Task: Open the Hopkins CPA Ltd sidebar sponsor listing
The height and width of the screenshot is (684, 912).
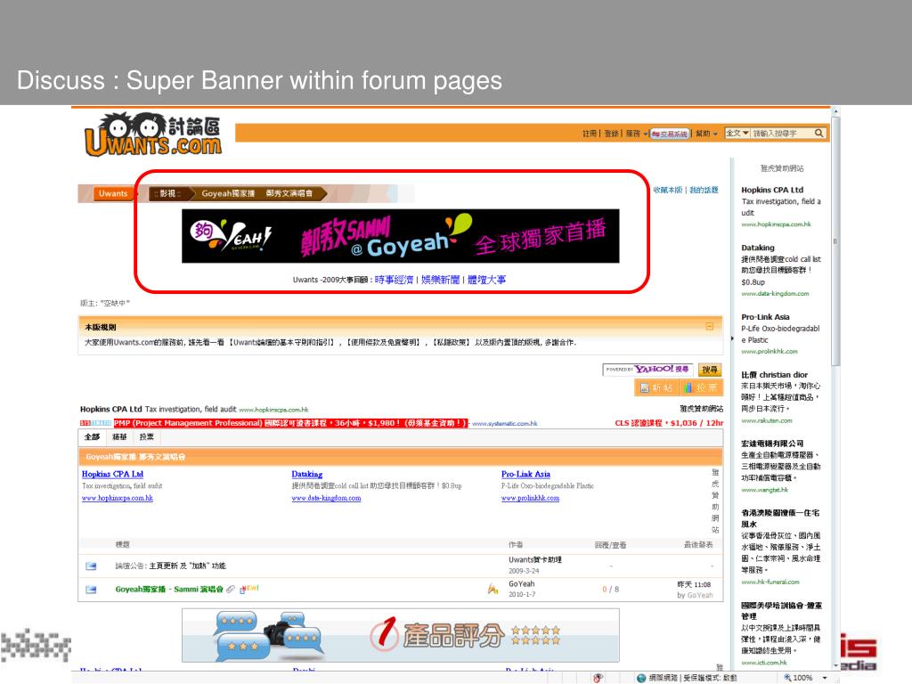Action: click(772, 190)
